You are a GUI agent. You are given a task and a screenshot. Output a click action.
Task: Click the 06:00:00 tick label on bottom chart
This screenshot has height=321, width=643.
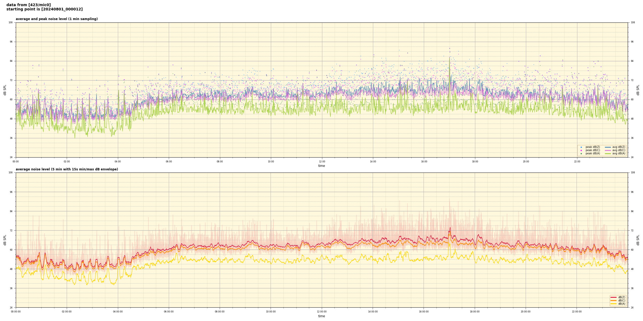[x=169, y=312]
